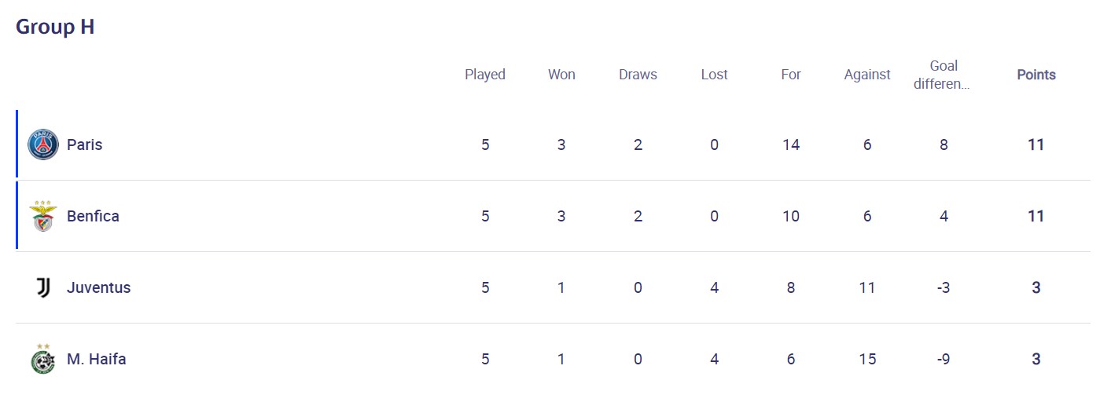Click the Draws column header
The height and width of the screenshot is (395, 1100).
638,75
